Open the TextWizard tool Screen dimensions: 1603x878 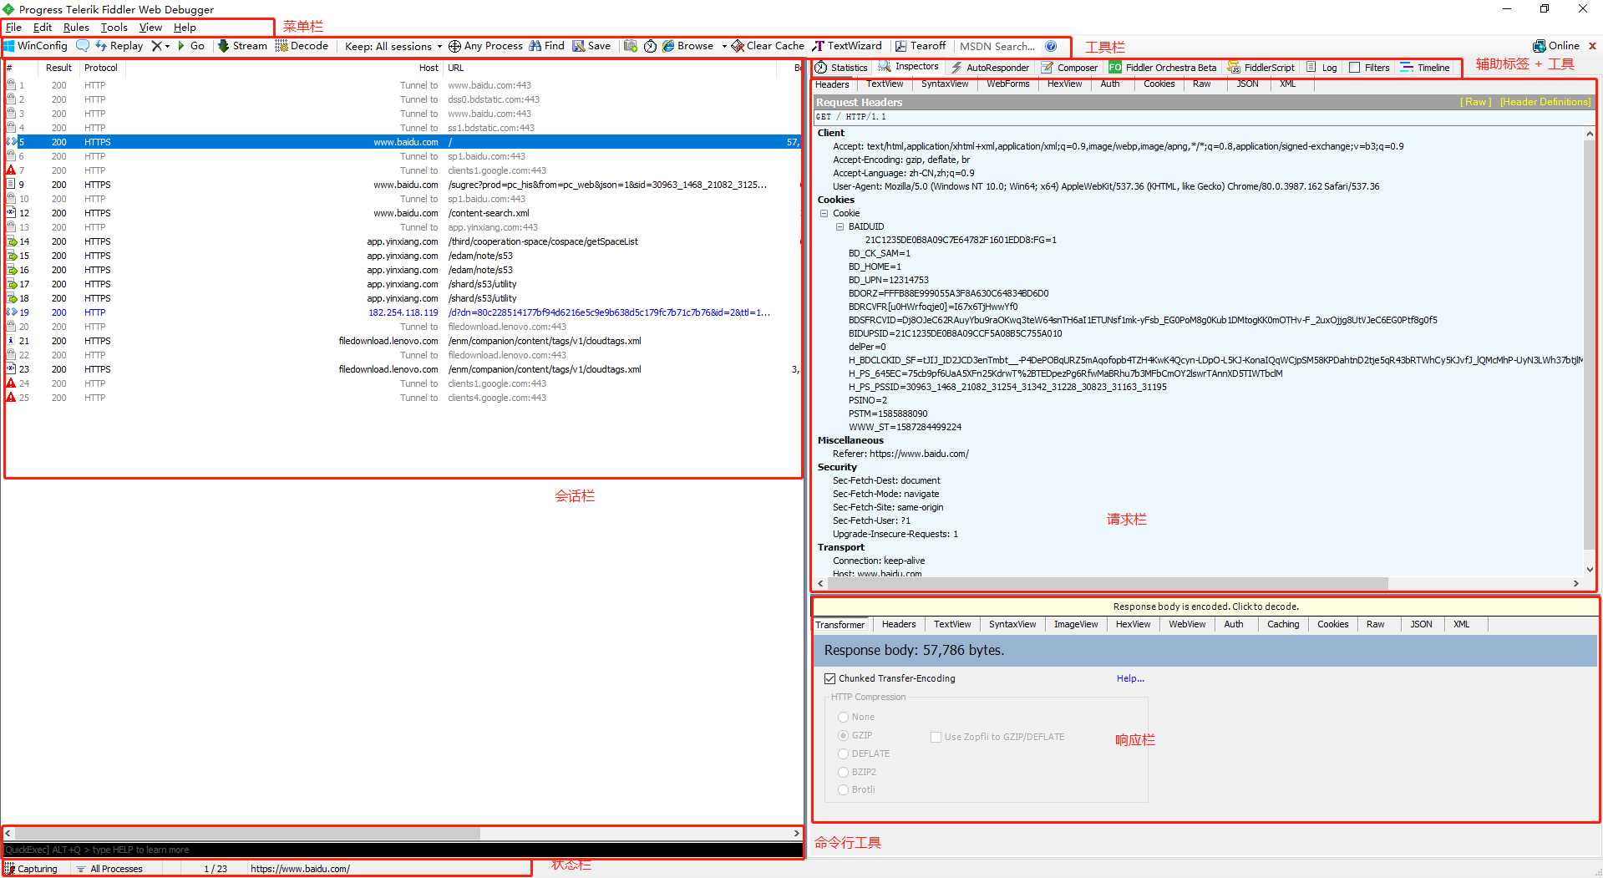point(847,46)
